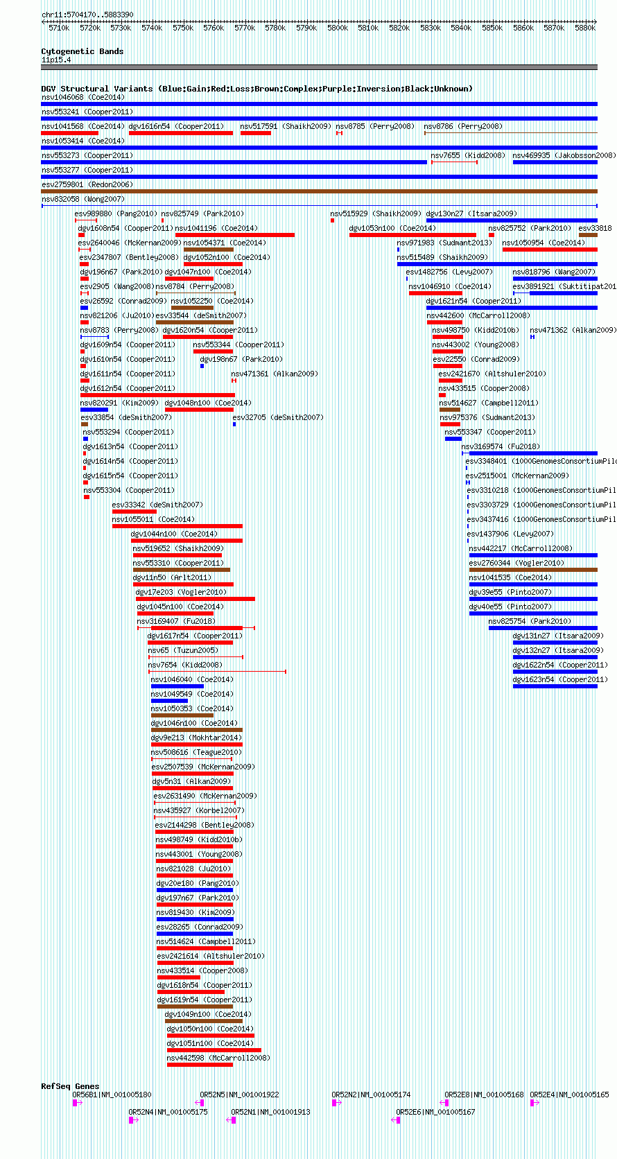Image resolution: width=617 pixels, height=1159 pixels.
Task: Select variant nsv435927 (Korbel2007)
Action: (199, 810)
